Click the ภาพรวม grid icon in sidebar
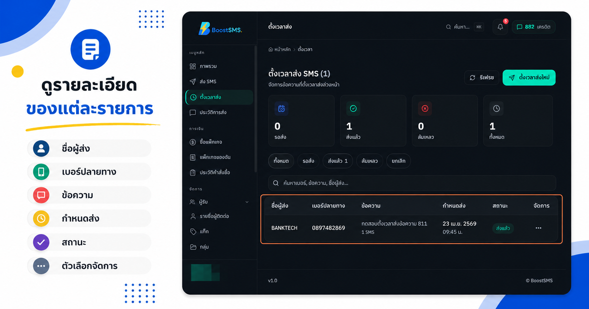The image size is (589, 309). tap(192, 66)
